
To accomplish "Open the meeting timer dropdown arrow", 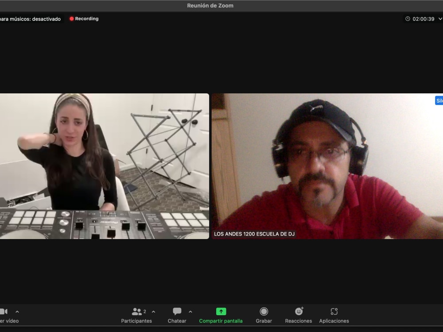I will pyautogui.click(x=440, y=19).
